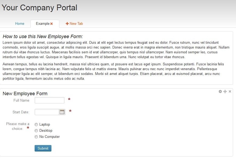Submit the New Employee Form
This screenshot has height=160, width=236.
pyautogui.click(x=43, y=148)
